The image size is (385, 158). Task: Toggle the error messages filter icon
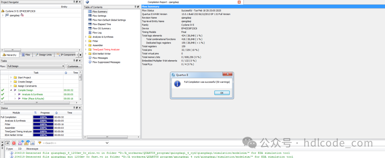click(14, 143)
